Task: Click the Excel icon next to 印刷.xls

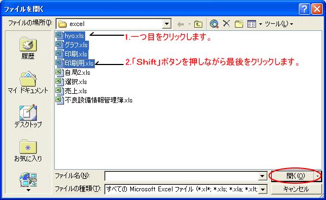Action: point(60,54)
